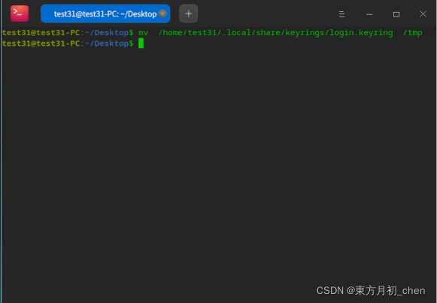Maximize the terminal window
Image resolution: width=437 pixels, height=303 pixels.
(x=396, y=14)
